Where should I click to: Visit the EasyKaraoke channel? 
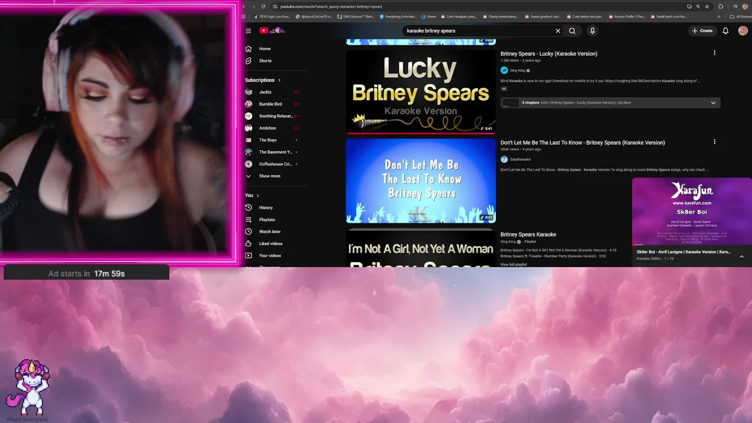tap(520, 159)
